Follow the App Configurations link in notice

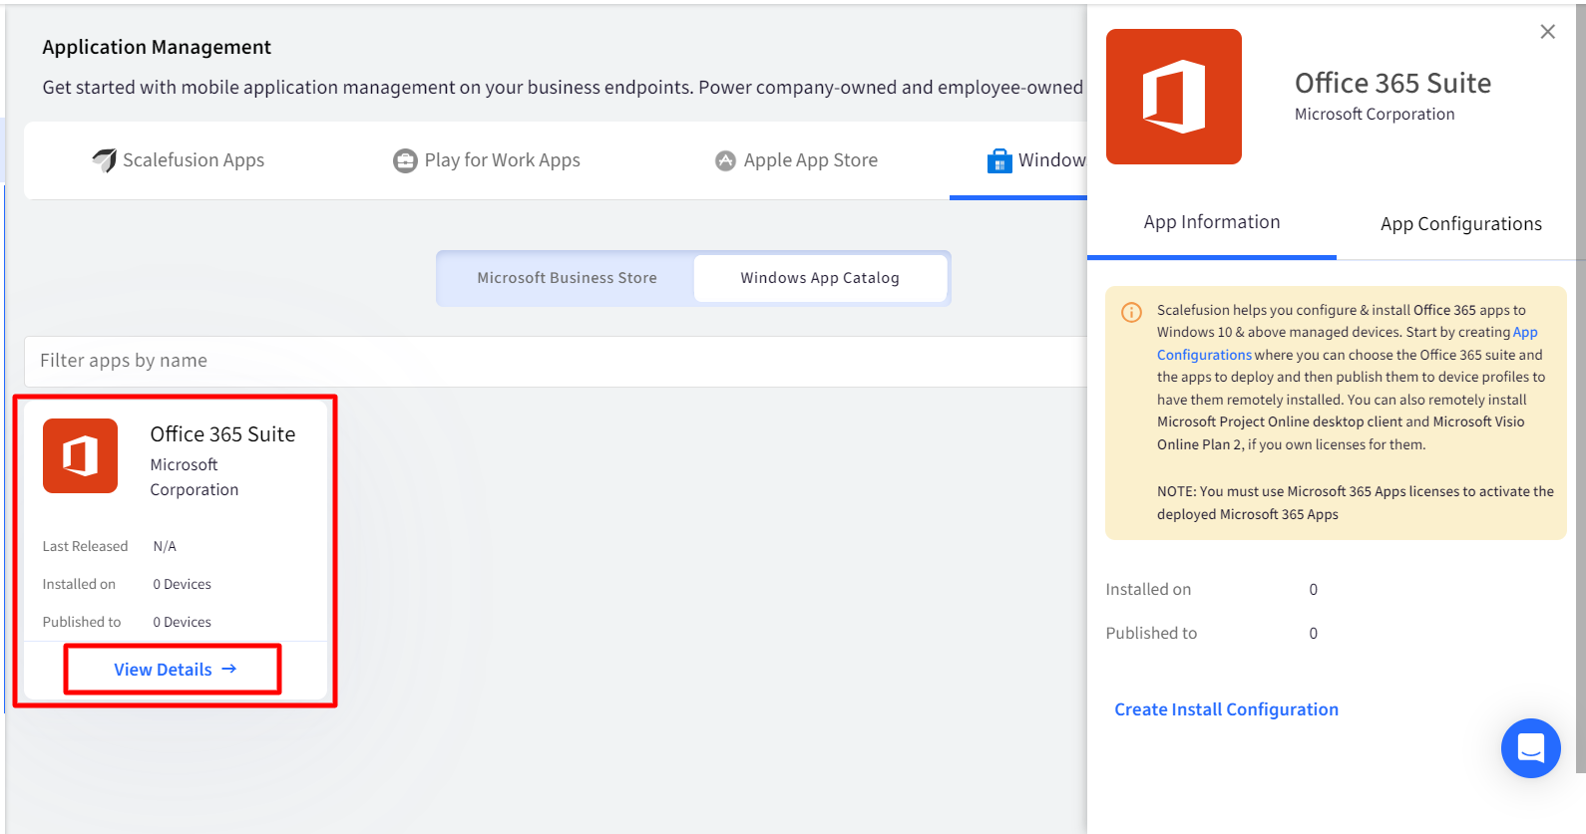(x=1348, y=344)
